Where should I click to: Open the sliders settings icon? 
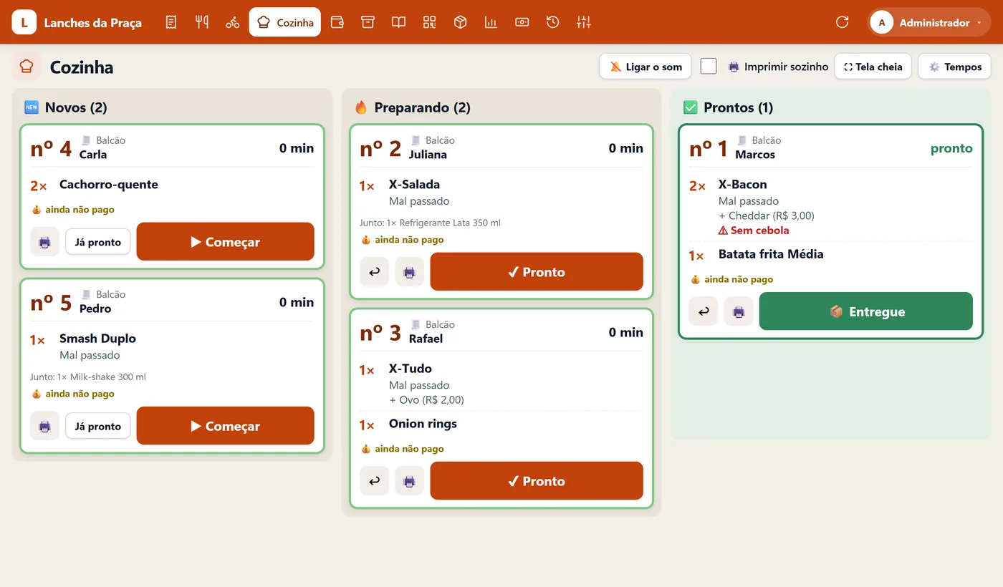pos(584,22)
